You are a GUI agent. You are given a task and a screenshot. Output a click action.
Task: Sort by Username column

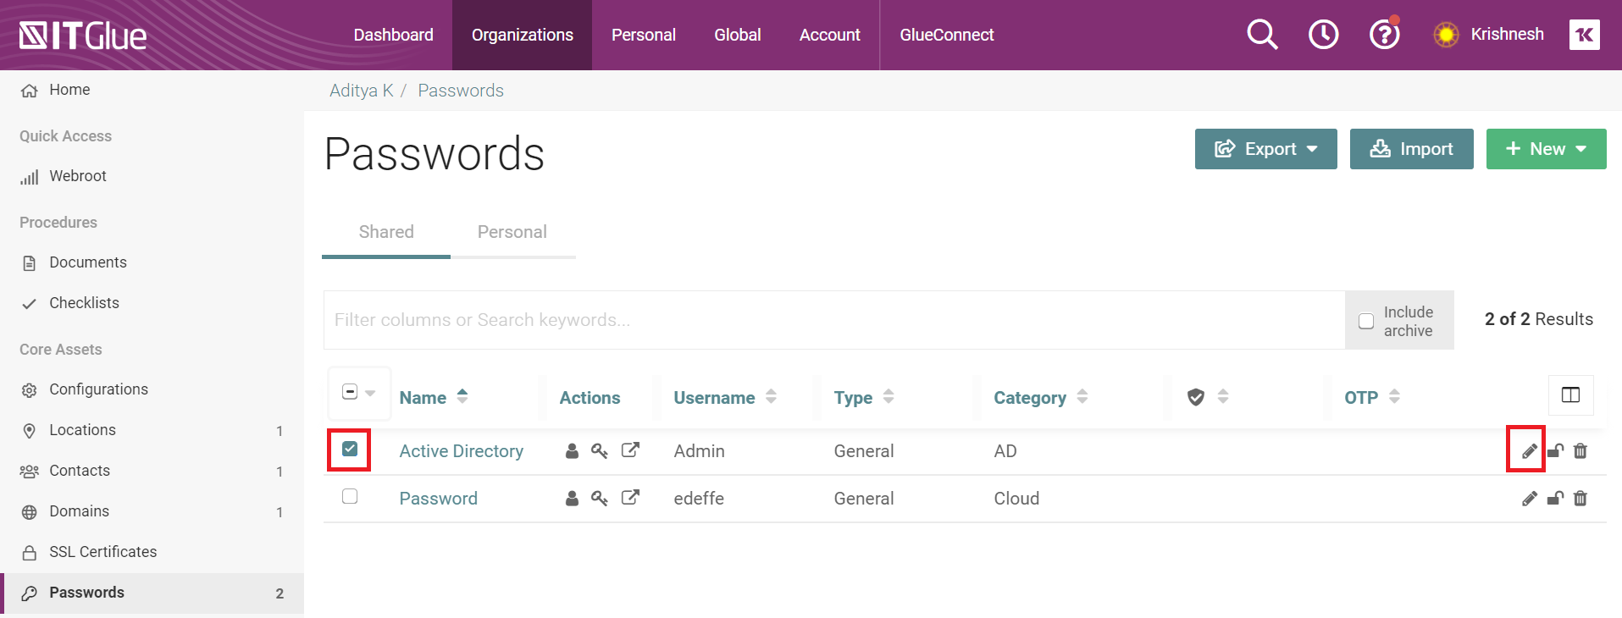(725, 397)
